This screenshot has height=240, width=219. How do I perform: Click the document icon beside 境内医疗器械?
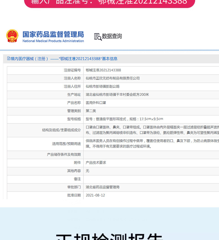point(9,59)
